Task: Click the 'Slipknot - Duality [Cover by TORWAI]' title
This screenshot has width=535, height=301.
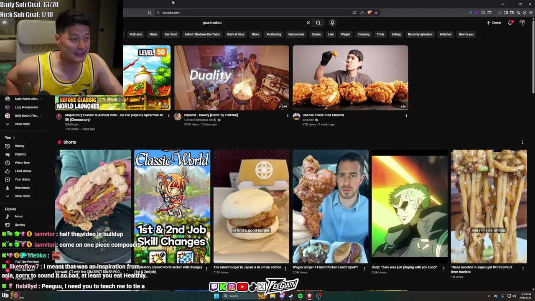Action: coord(211,115)
